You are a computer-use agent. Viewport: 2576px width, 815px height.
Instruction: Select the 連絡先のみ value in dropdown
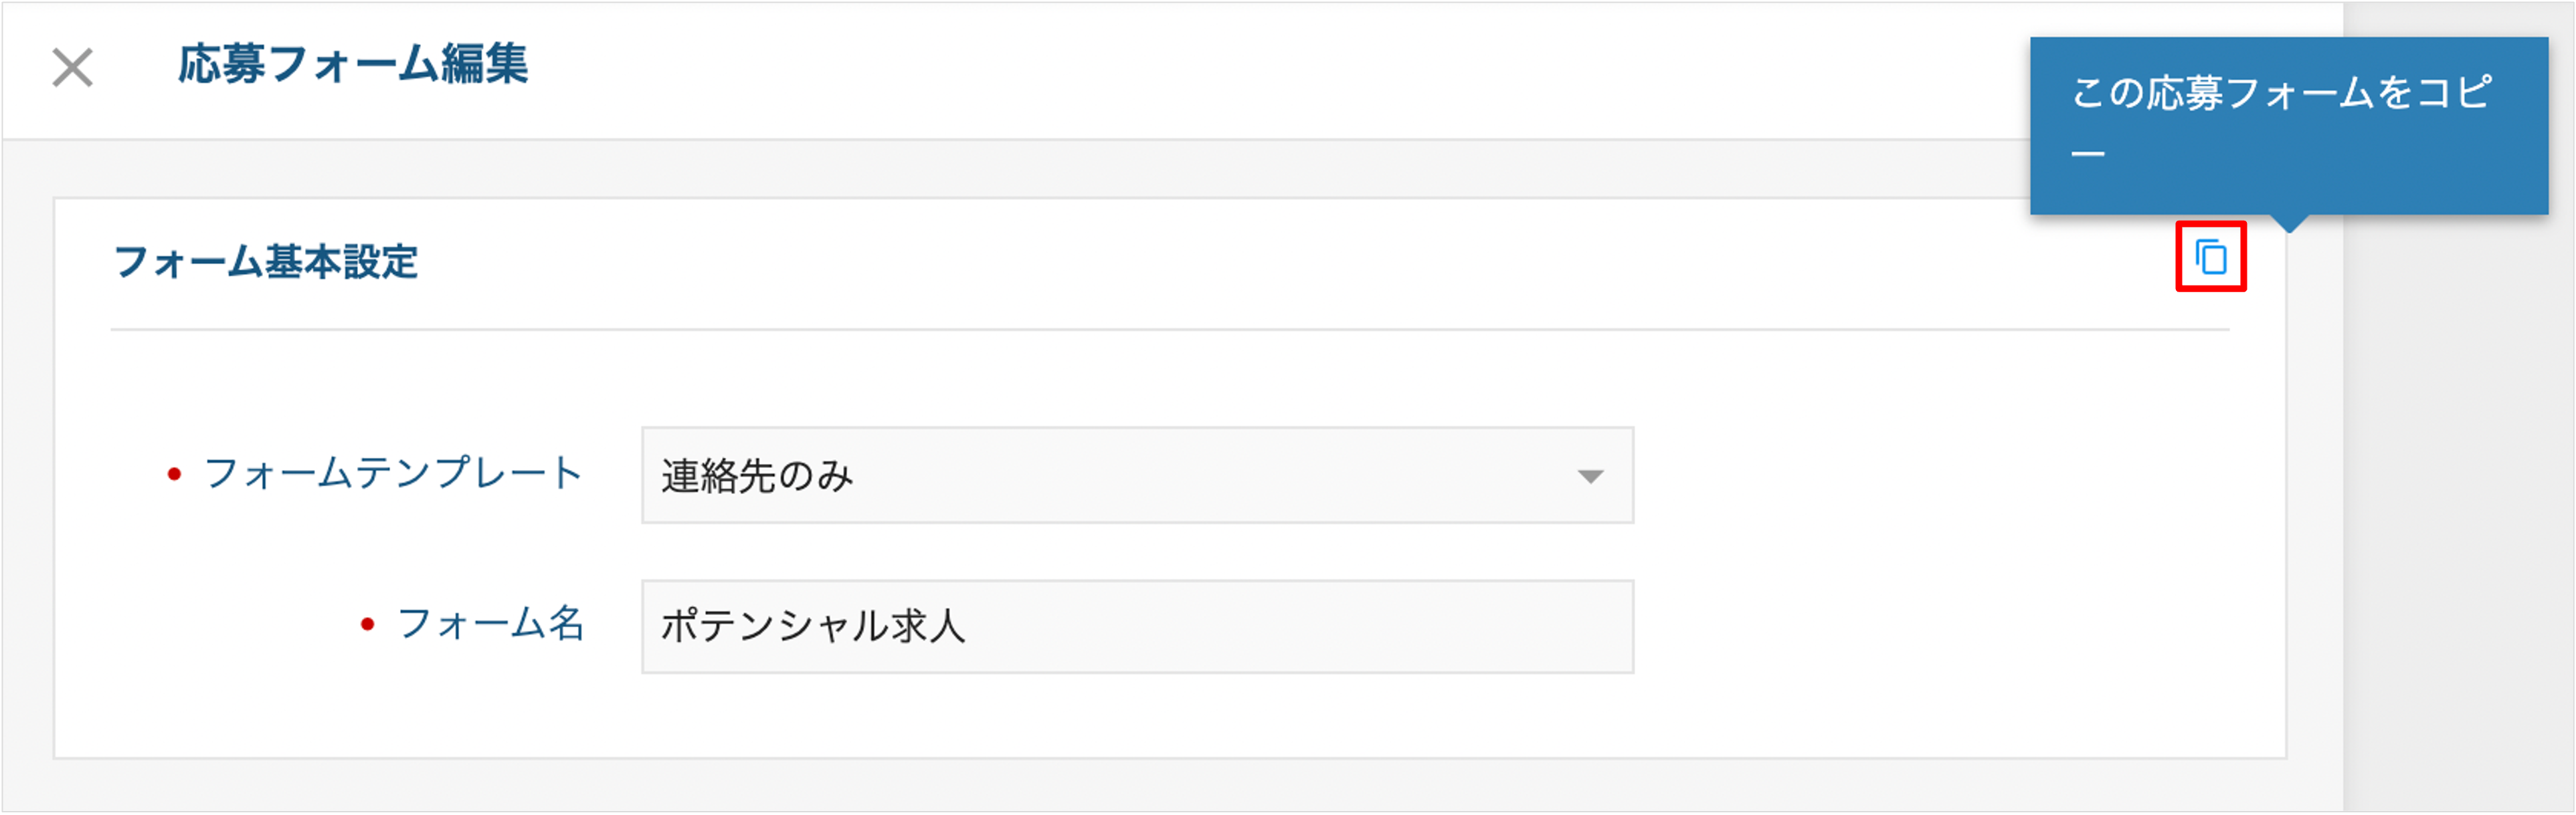pyautogui.click(x=757, y=475)
